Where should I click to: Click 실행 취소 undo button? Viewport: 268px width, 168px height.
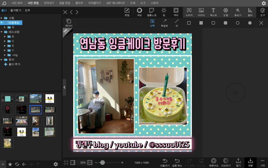(x=177, y=163)
